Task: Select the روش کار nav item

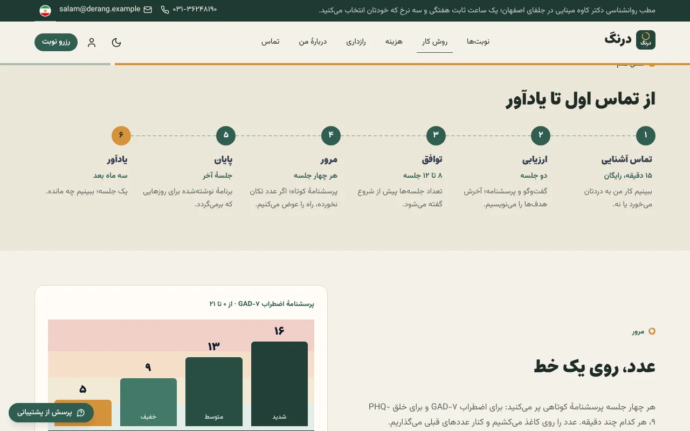Action: 434,41
